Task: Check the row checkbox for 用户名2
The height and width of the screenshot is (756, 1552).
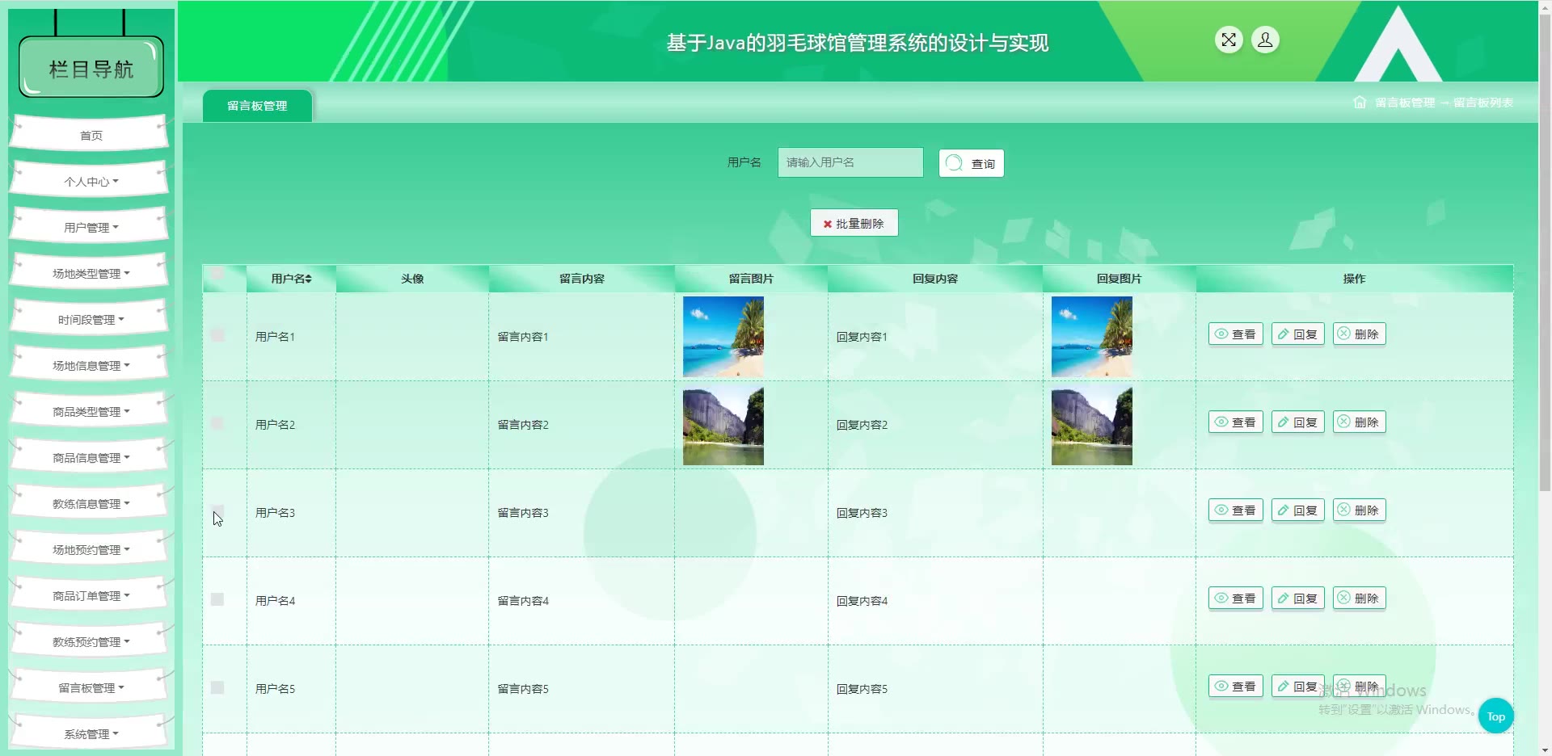Action: coord(217,422)
